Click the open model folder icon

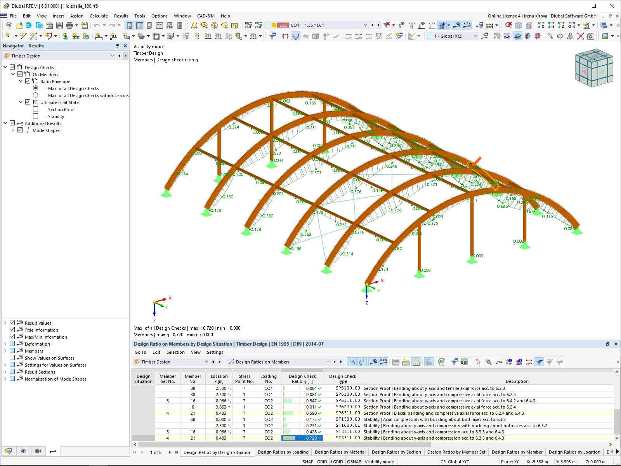(x=19, y=25)
